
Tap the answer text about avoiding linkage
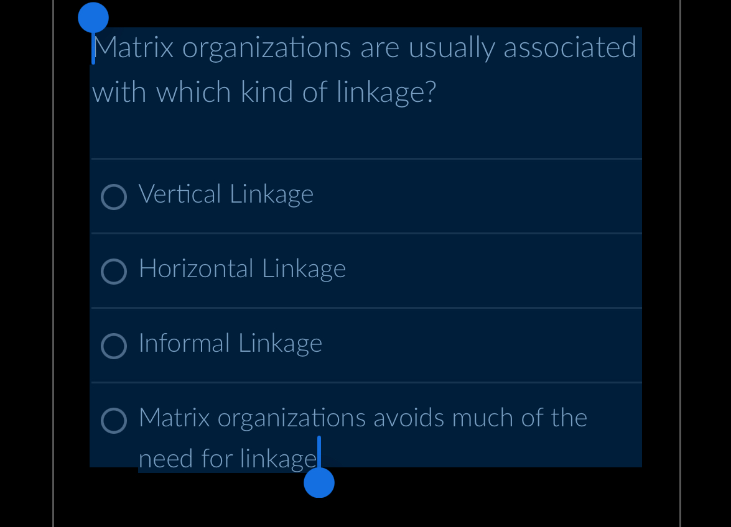point(362,418)
